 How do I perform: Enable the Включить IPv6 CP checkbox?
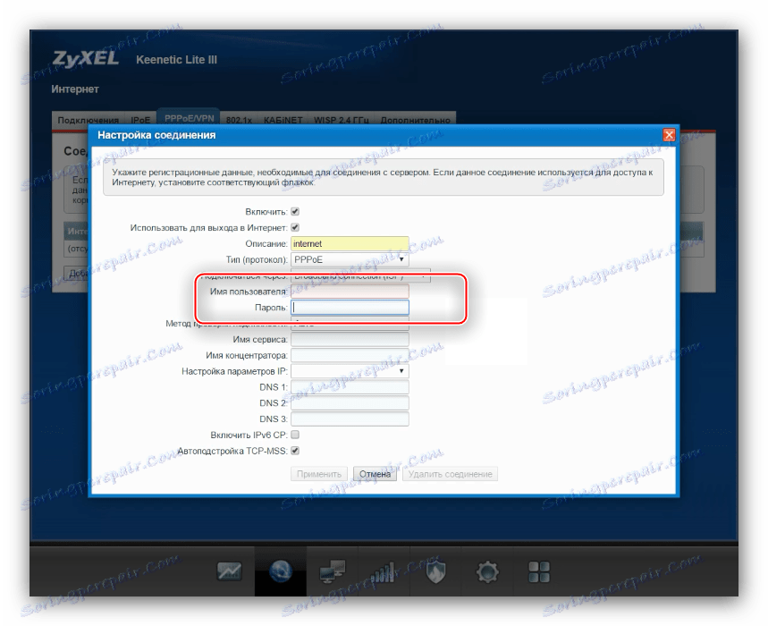pos(295,435)
